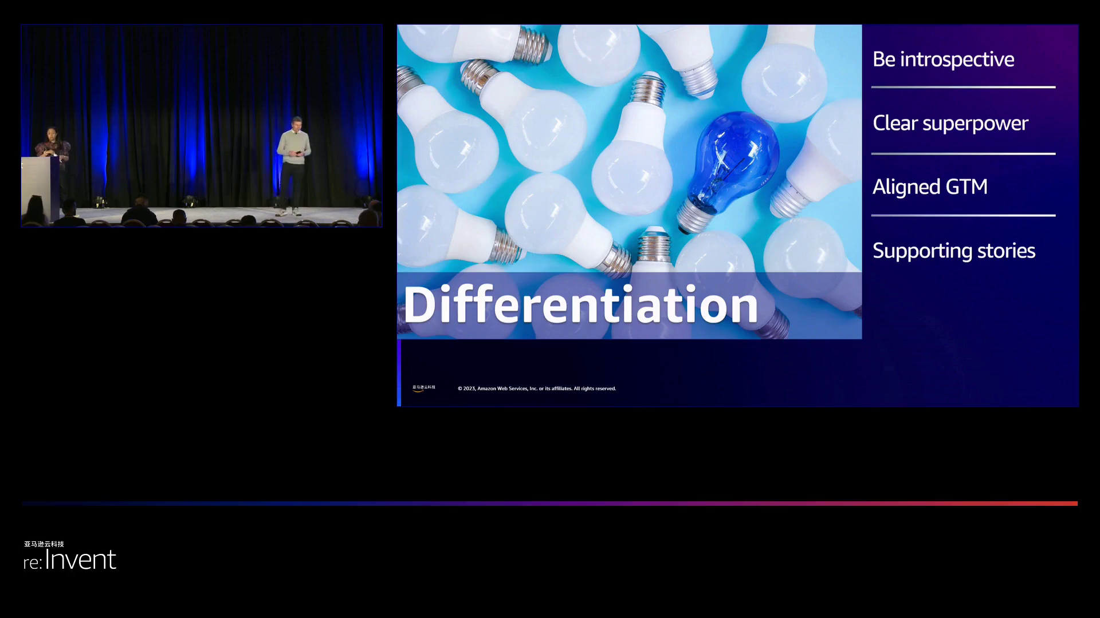This screenshot has width=1100, height=618.
Task: Click the divider line under 'Be introspective'
Action: click(962, 88)
